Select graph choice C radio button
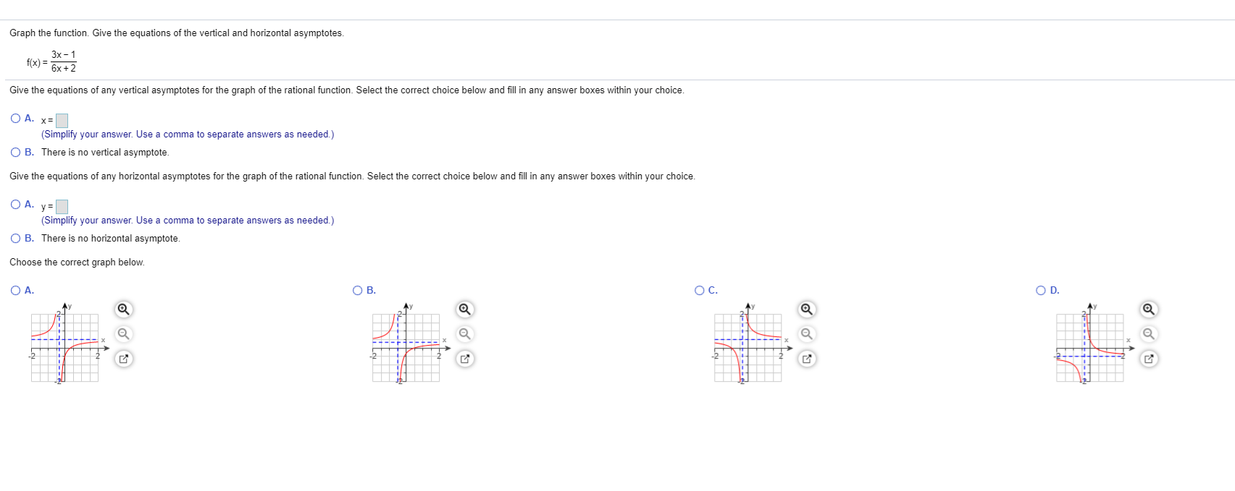This screenshot has width=1235, height=491. click(698, 290)
